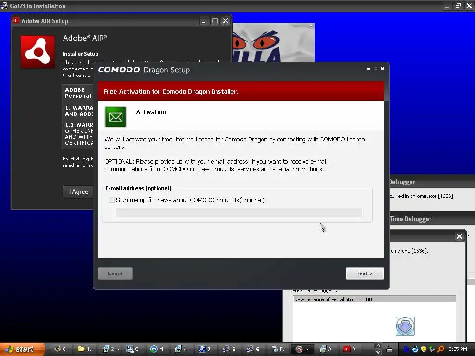
Task: Close the Adobe AIR Setup window
Action: pos(226,21)
